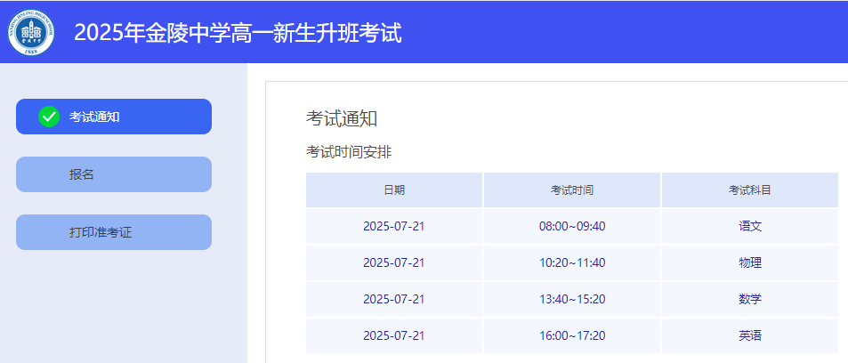Click the 考试科目 column header
Image resolution: width=848 pixels, height=363 pixels.
750,190
